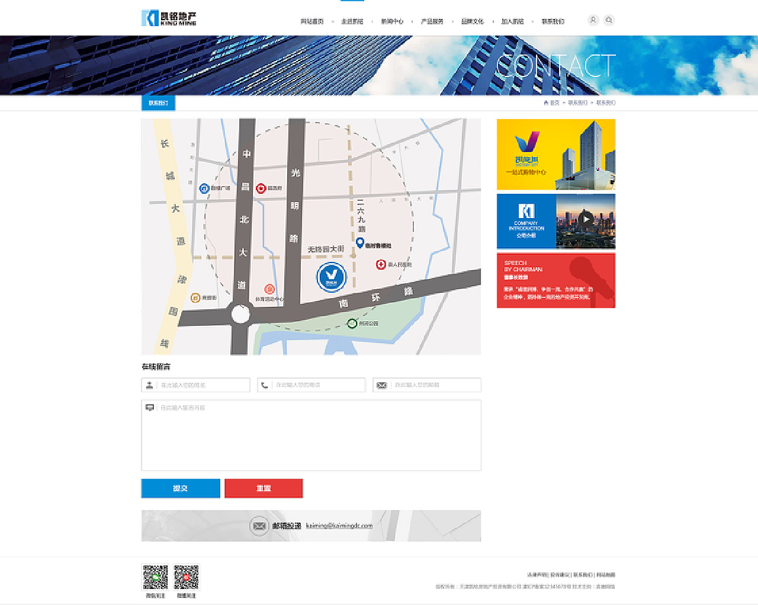Click the home icon in breadcrumb
The width and height of the screenshot is (758, 605).
coord(546,103)
